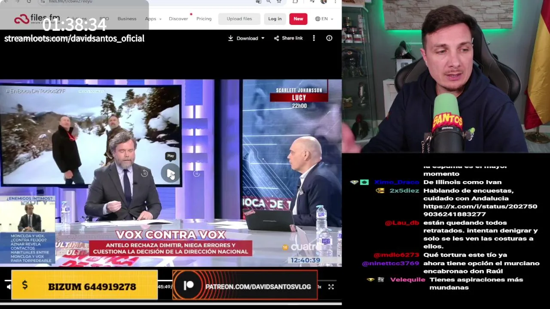Click the red New button

298,19
